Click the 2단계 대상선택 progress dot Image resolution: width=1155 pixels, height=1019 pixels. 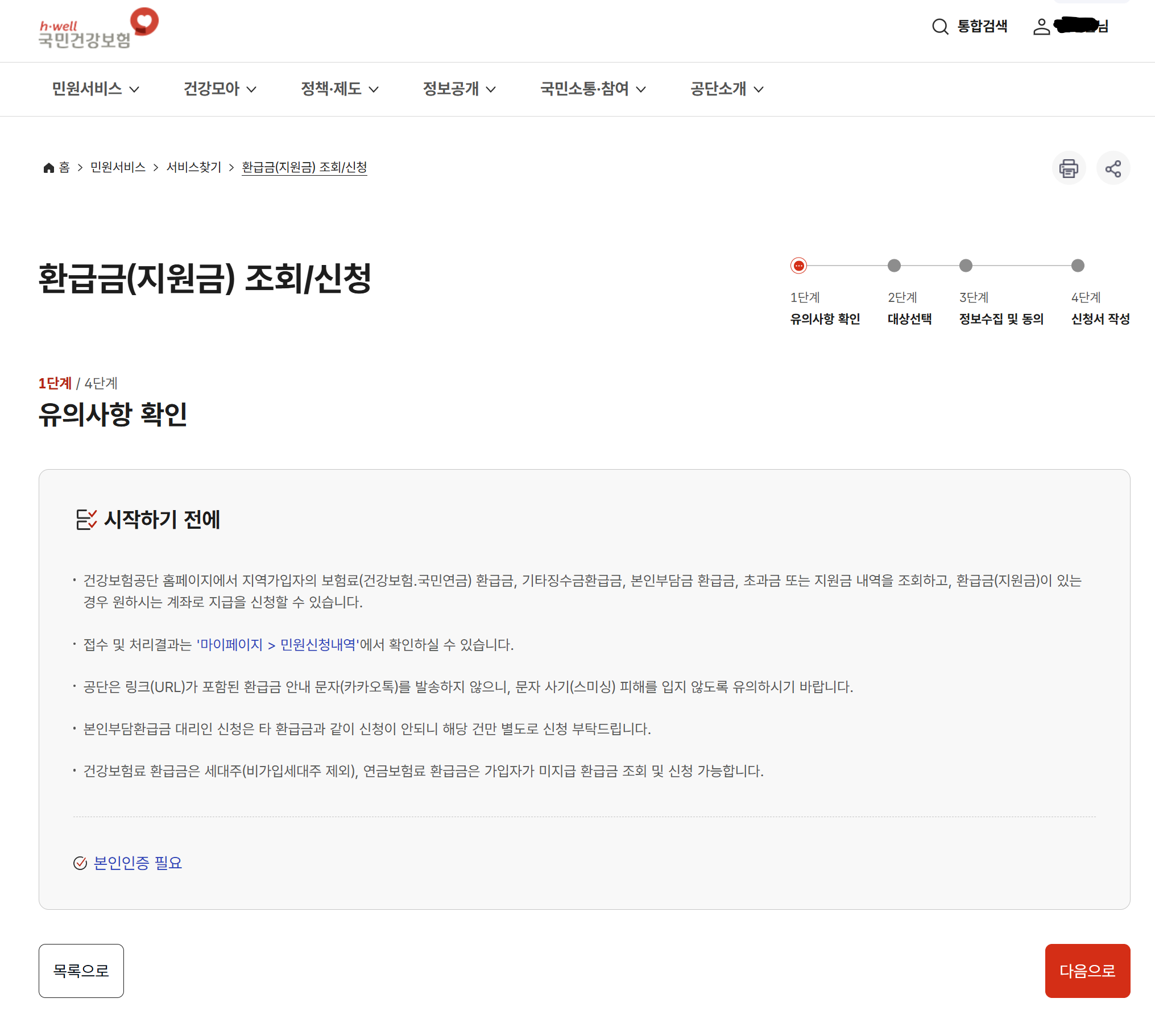pyautogui.click(x=894, y=266)
